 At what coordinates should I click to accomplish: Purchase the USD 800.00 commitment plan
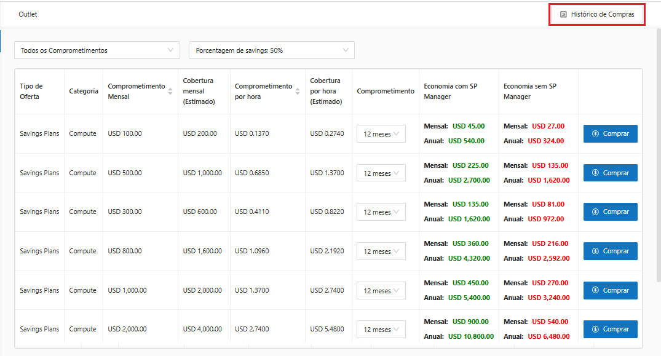(x=610, y=251)
